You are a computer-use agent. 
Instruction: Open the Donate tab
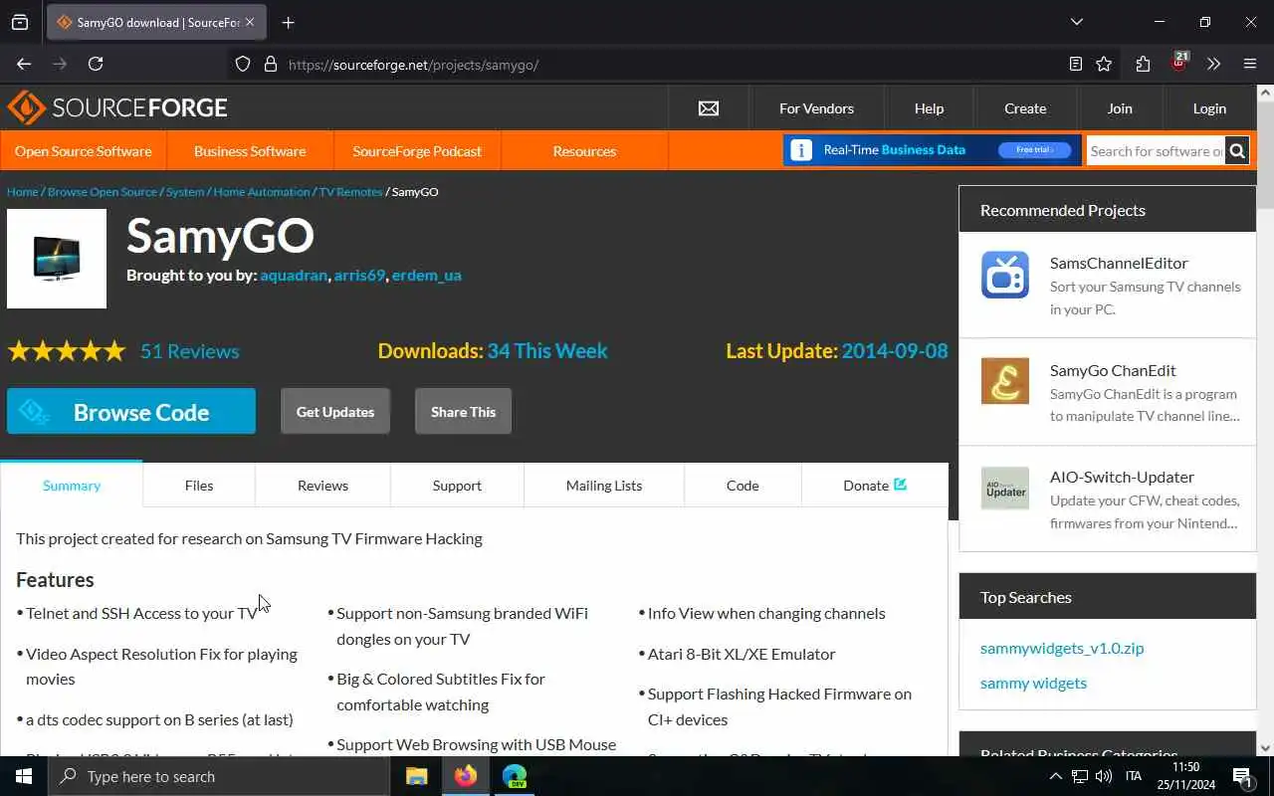875,486
